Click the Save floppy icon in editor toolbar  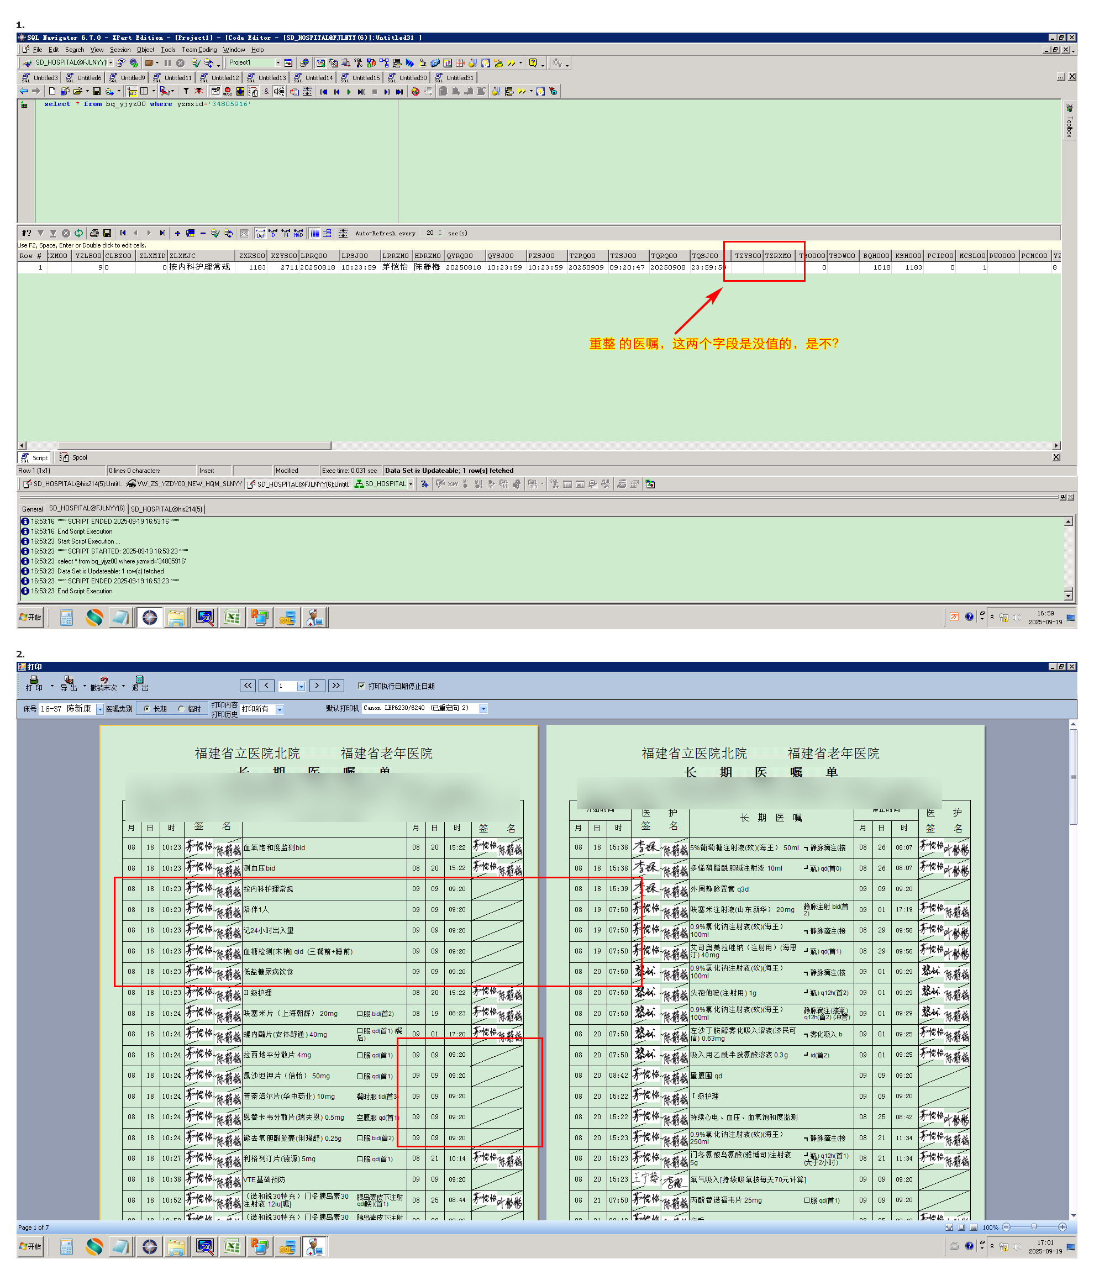click(97, 92)
